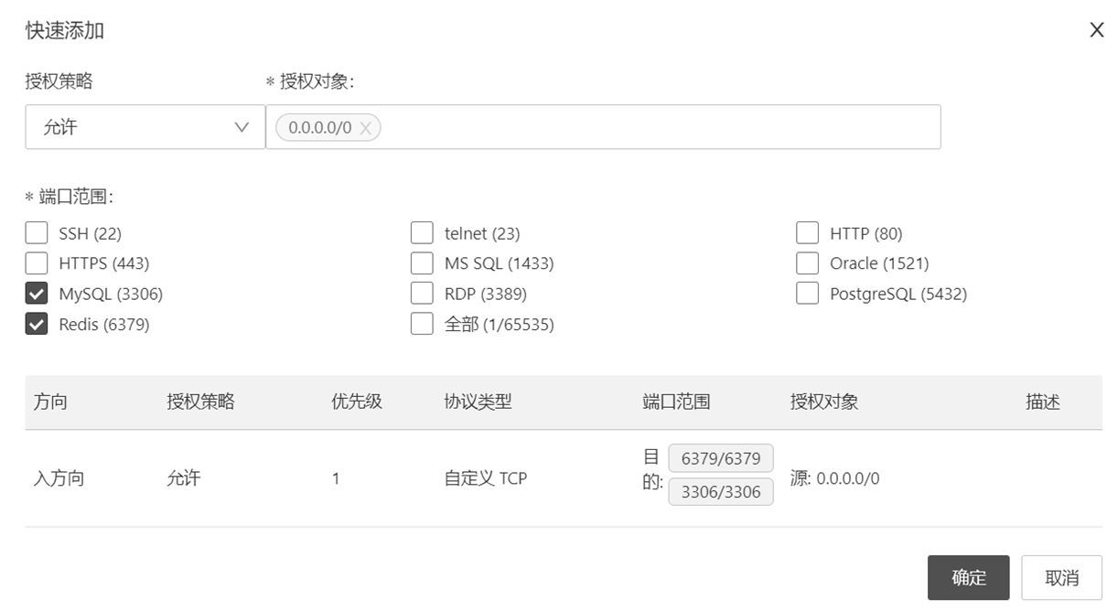Uncheck the MySQL (3306) checkbox
This screenshot has width=1107, height=611.
(x=37, y=294)
